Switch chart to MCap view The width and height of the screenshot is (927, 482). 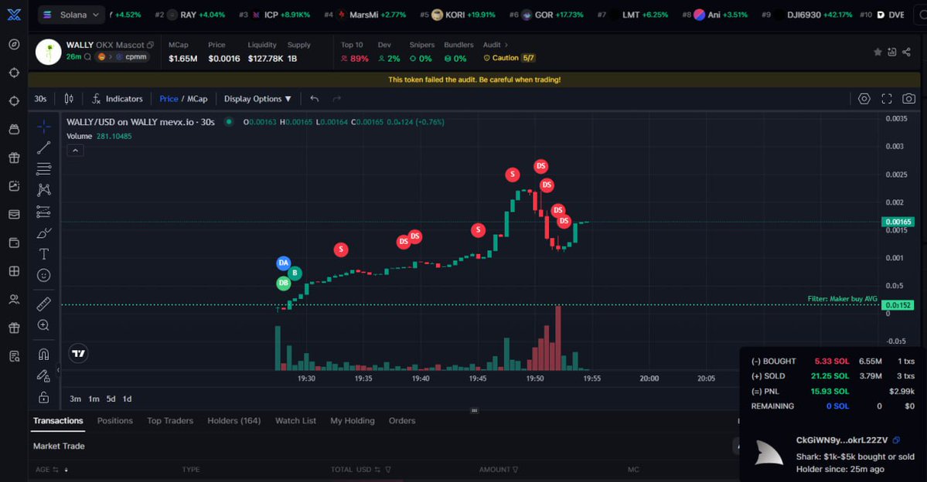[x=197, y=99]
